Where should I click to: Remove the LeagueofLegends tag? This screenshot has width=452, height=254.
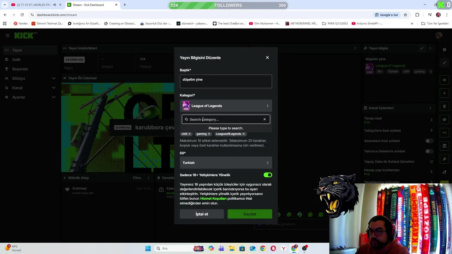(x=243, y=134)
